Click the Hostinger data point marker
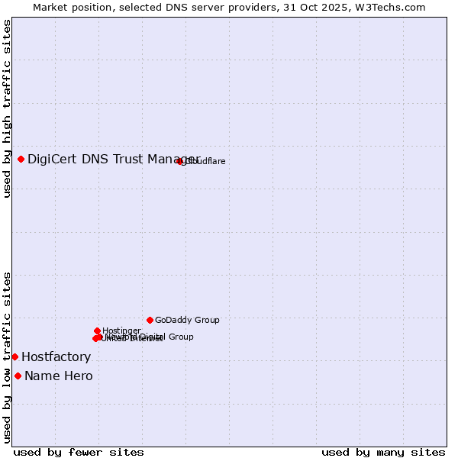 pos(98,331)
